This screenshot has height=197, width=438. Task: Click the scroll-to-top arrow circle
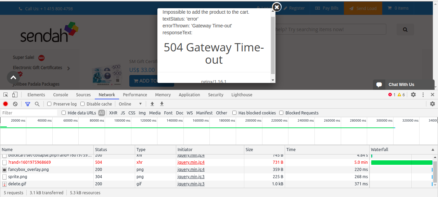(x=13, y=78)
